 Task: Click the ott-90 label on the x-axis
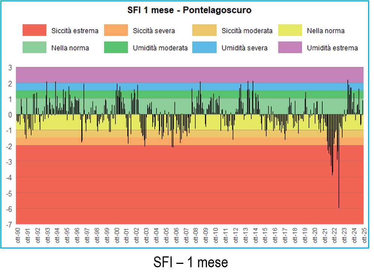(18, 236)
